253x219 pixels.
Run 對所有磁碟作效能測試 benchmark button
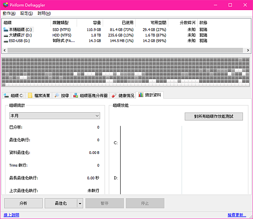coord(214,116)
